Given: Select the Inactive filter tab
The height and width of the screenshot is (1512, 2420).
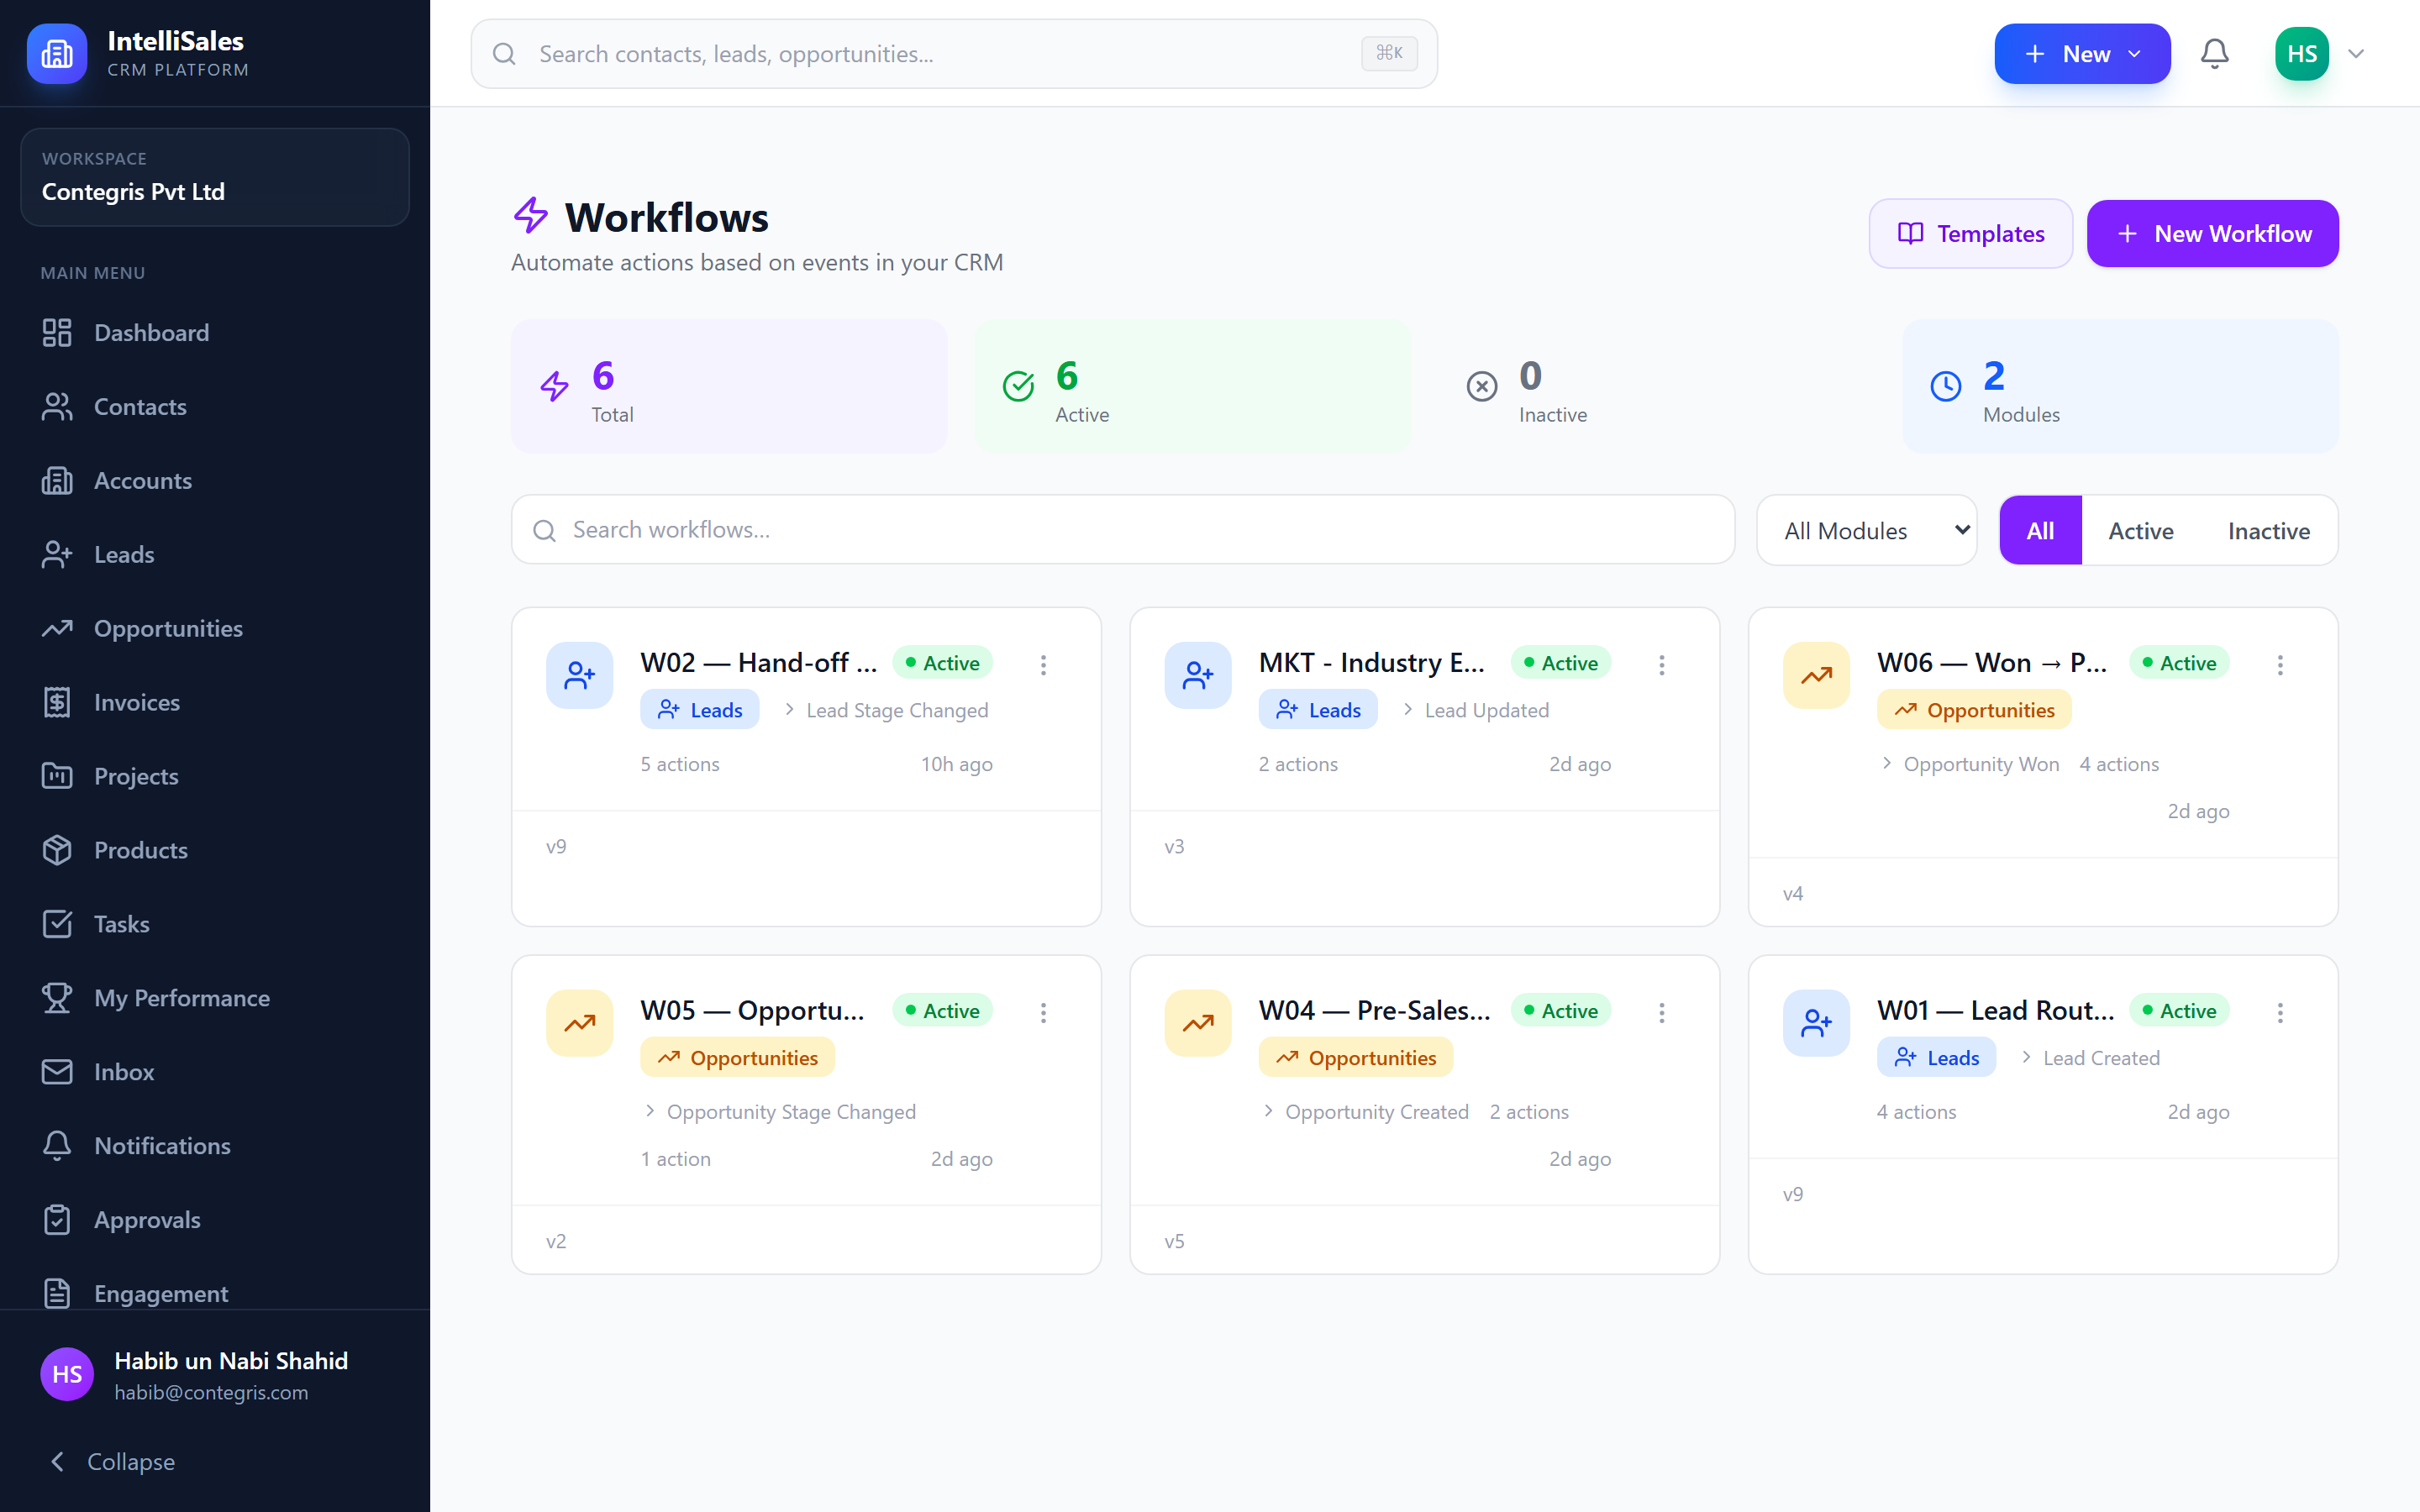Looking at the screenshot, I should 2268,530.
